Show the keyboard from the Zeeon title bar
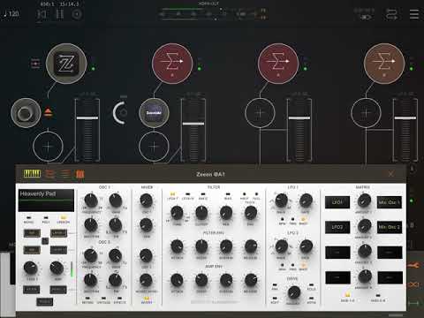This screenshot has height=318, width=424. [x=32, y=174]
